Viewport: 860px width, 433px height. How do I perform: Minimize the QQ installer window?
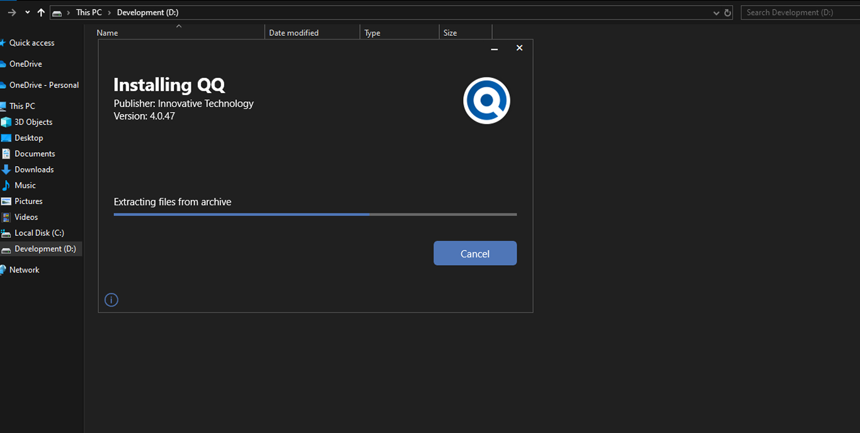[x=495, y=48]
